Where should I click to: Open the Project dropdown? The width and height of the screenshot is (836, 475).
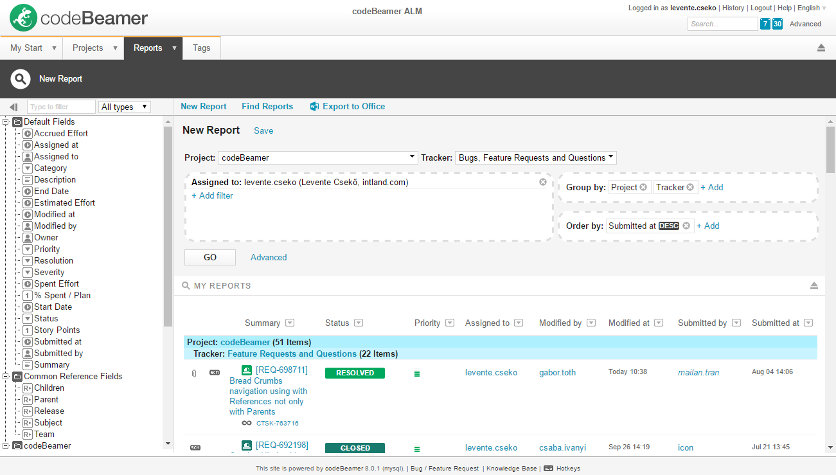319,157
